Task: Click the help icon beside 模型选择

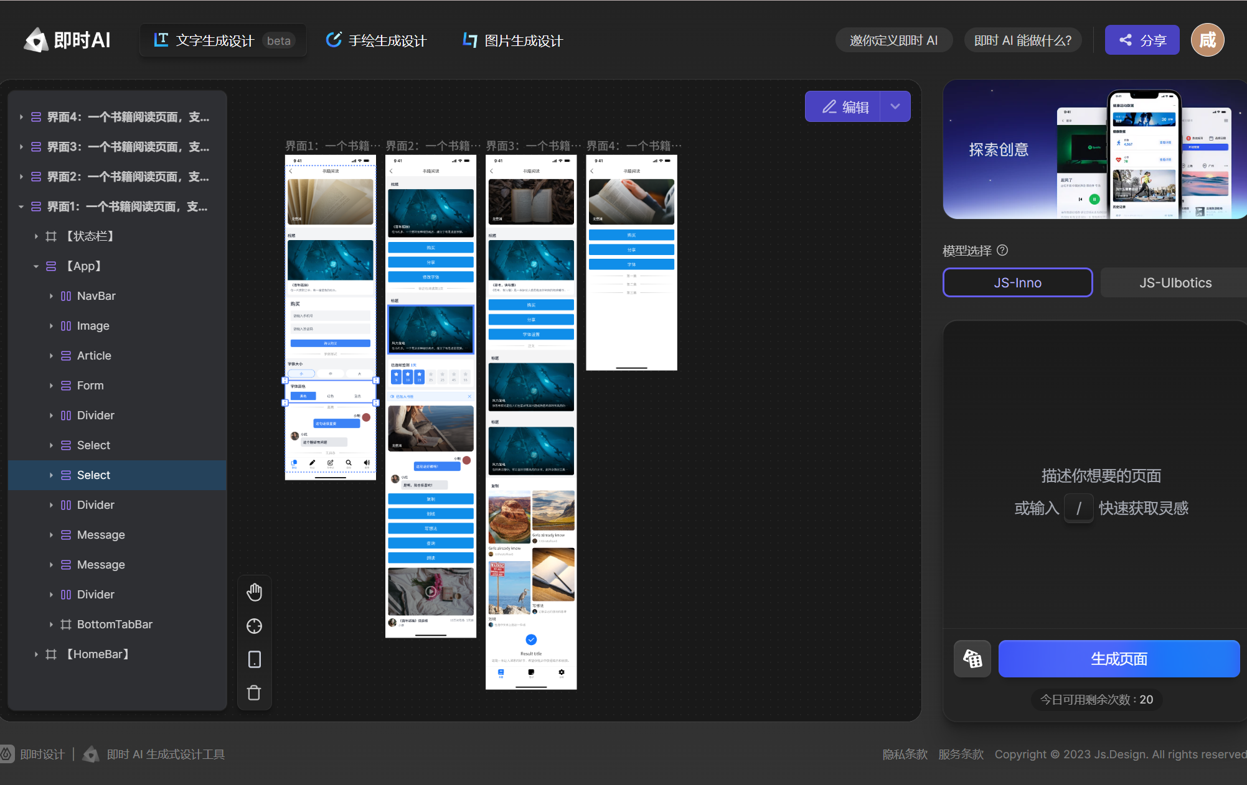Action: (1002, 250)
